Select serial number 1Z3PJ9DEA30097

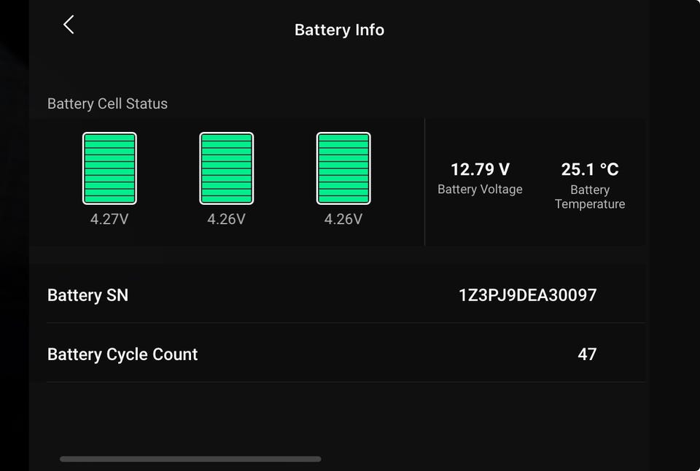(x=527, y=295)
